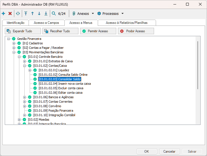Go to the first record arrow
207x156 pixels.
click(x=26, y=13)
